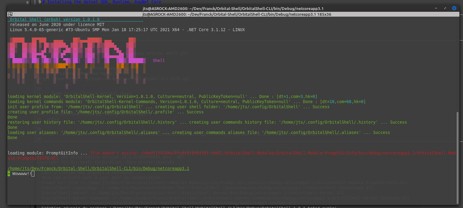Image resolution: width=463 pixels, height=208 pixels.
Task: Open the Terminator terminal grouping icon menu
Action: point(10,14)
